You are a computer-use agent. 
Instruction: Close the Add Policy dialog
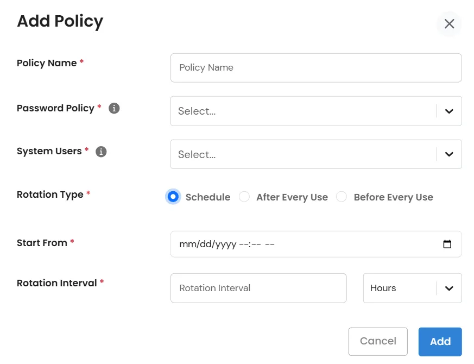click(449, 23)
